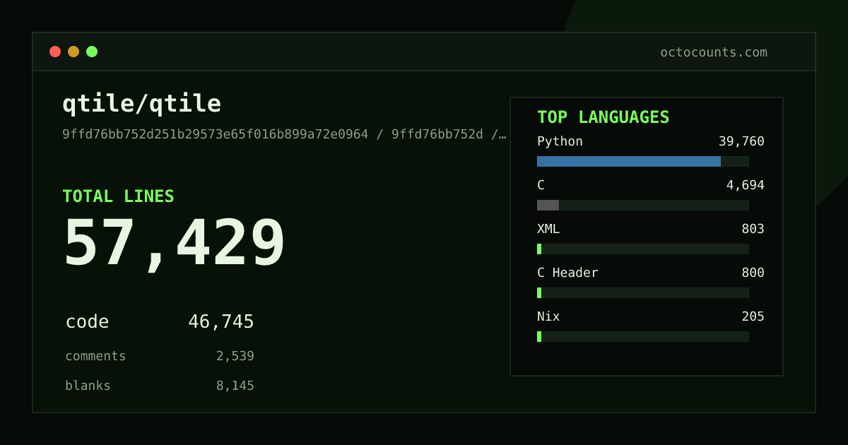Click the Nix language label
848x445 pixels.
click(548, 316)
